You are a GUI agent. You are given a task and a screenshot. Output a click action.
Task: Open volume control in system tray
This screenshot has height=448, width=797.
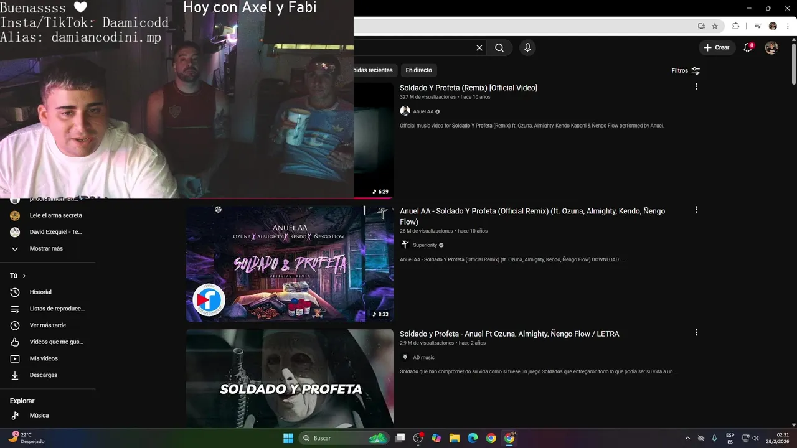click(755, 438)
